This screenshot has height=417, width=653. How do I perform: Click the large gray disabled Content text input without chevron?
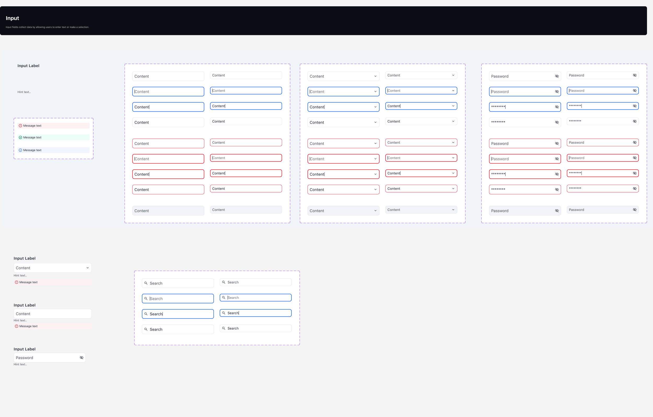168,211
